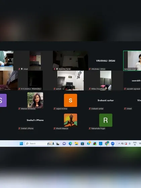141x188 pixels.
Task: Click the pin icon next to Manisha Tarde
Action: 57,69
